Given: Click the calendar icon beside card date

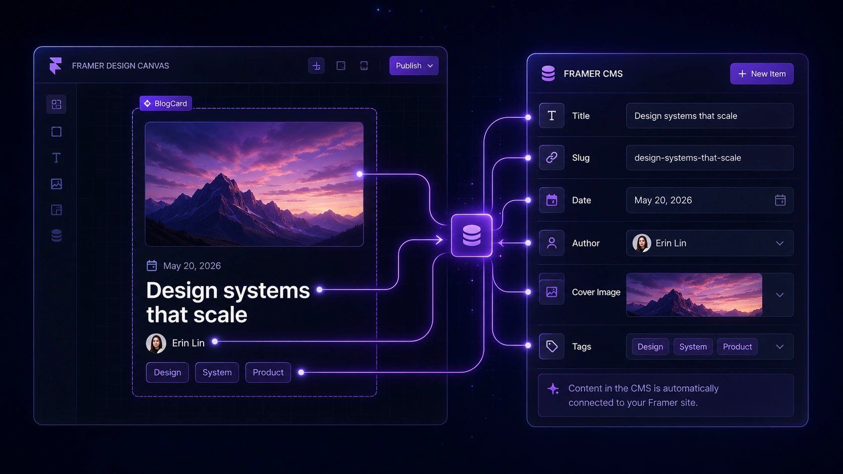Looking at the screenshot, I should (152, 265).
